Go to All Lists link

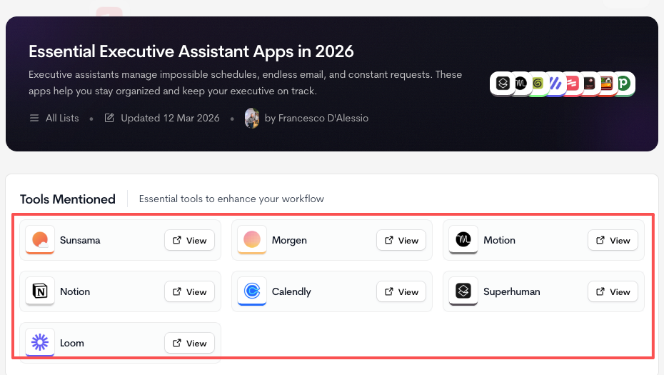pos(62,118)
